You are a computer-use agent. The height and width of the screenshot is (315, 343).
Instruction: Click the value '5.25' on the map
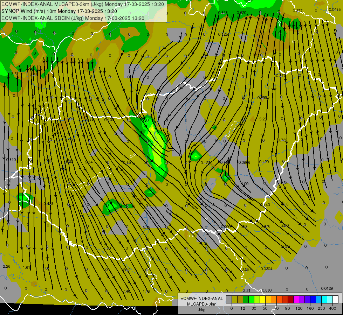(x=263, y=119)
